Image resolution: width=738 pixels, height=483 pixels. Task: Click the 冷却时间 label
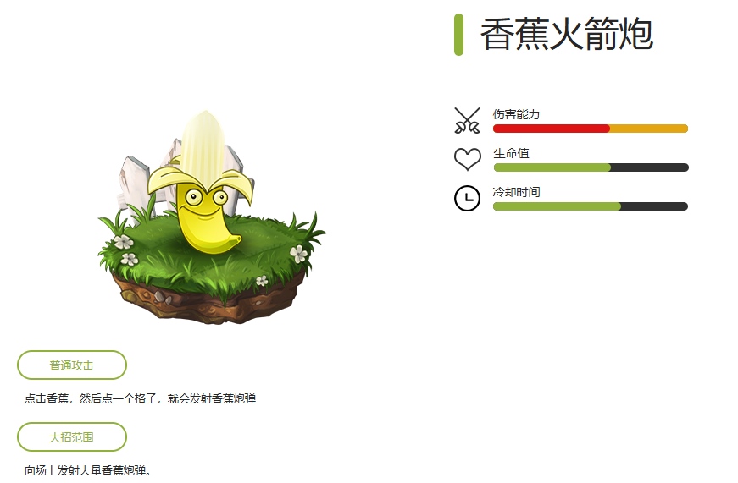click(516, 192)
